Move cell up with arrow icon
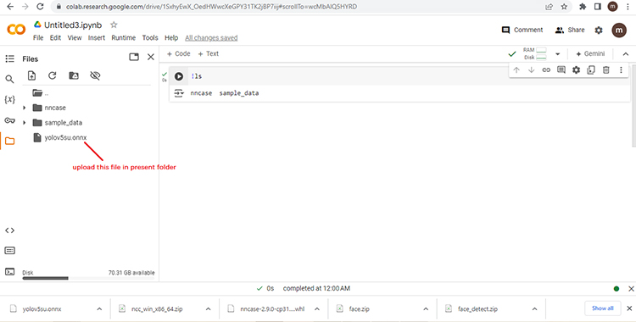 (516, 69)
